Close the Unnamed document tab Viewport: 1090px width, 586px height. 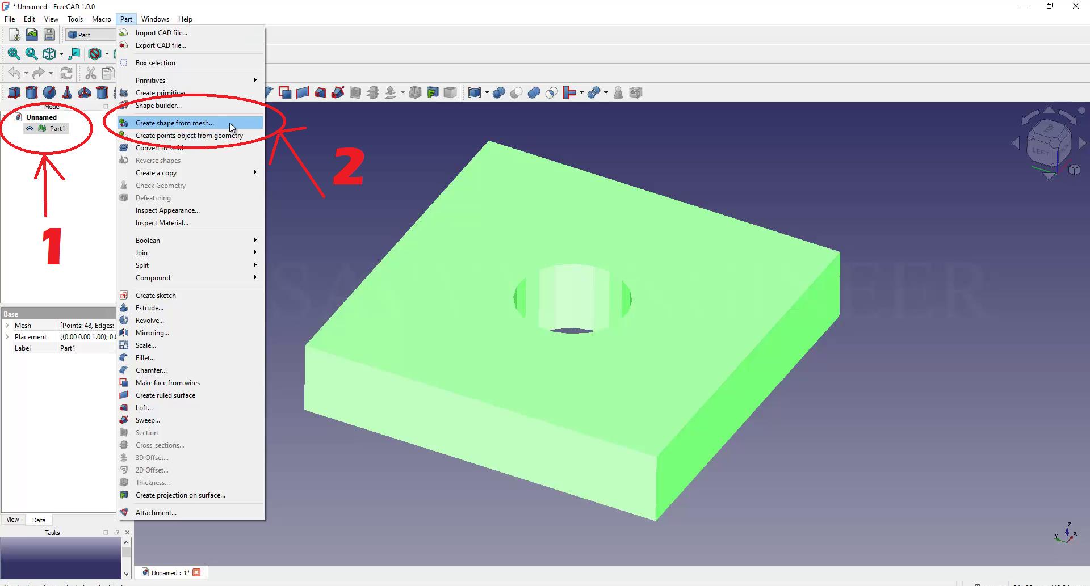tap(196, 572)
